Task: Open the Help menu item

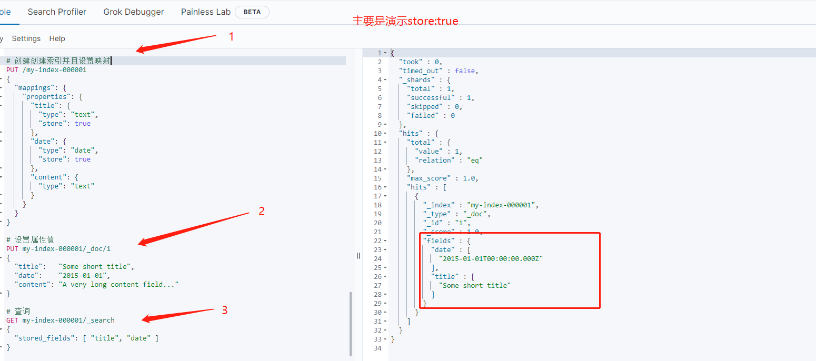Action: [57, 38]
